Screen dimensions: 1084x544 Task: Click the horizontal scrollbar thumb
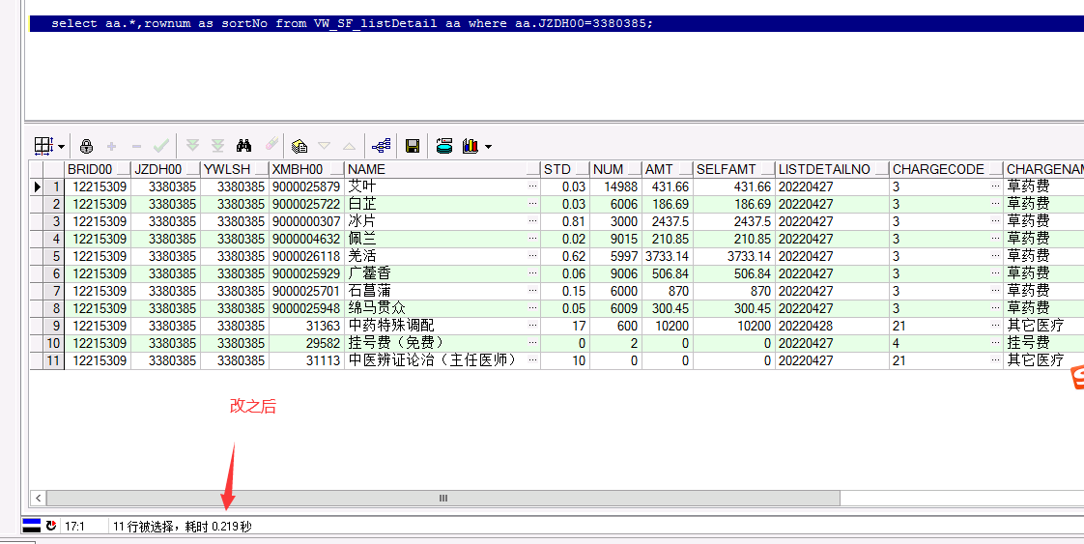[443, 498]
